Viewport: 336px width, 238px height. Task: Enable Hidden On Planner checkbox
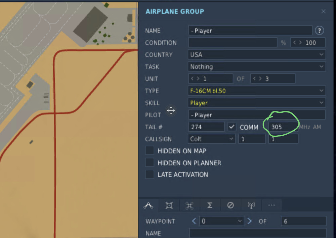[x=150, y=163]
